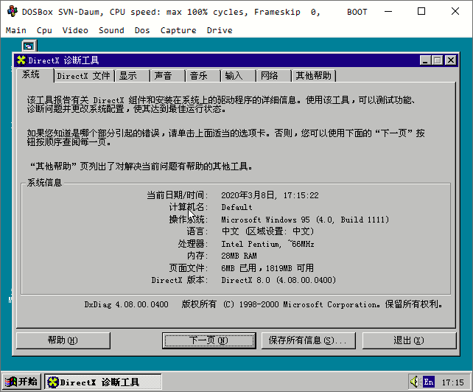Click the DirectX 8.0 (4.08.00.0400) version text

[x=278, y=280]
